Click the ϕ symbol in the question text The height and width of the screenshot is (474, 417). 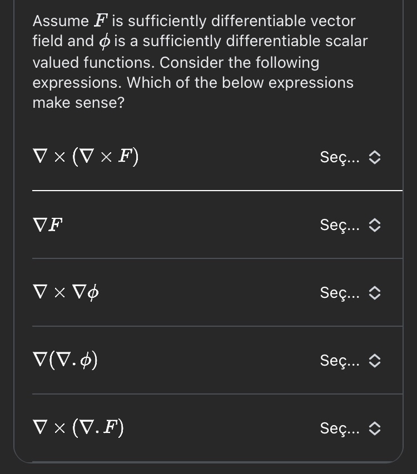click(104, 41)
